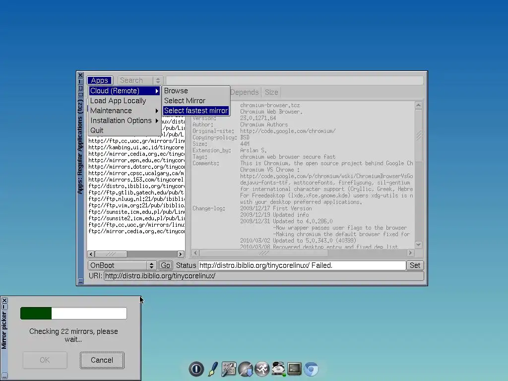This screenshot has width=508, height=381.
Task: Switch to the Size tab
Action: pyautogui.click(x=271, y=92)
